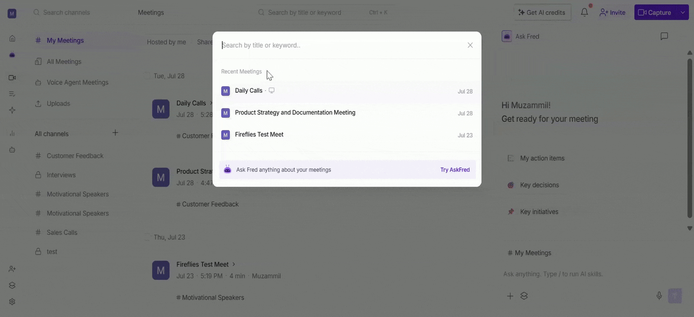Open the add teammate icon in left rail

12,269
